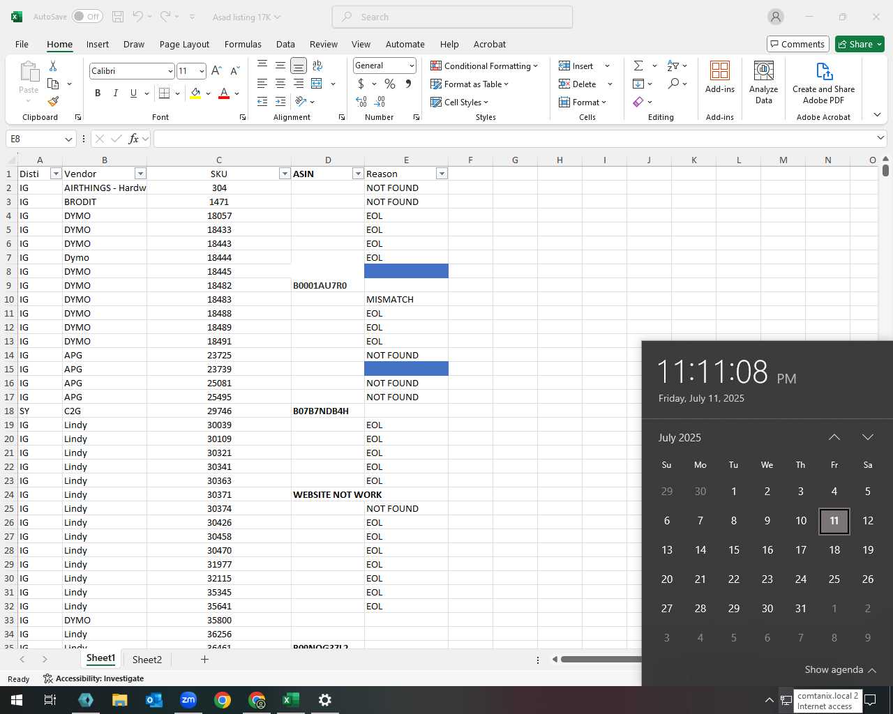Viewport: 893px width, 714px height.
Task: Click the formula bar input
Action: tap(515, 139)
